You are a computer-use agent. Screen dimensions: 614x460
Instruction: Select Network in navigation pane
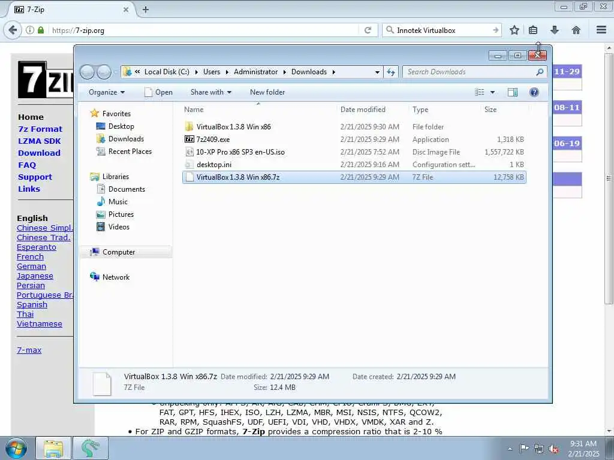116,277
